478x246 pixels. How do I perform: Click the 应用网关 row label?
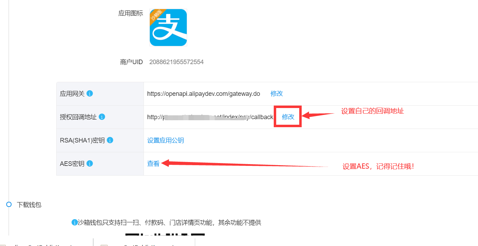[72, 94]
